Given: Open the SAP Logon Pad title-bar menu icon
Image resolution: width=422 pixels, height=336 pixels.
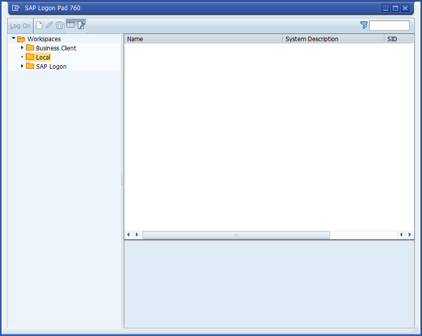Looking at the screenshot, I should 16,8.
